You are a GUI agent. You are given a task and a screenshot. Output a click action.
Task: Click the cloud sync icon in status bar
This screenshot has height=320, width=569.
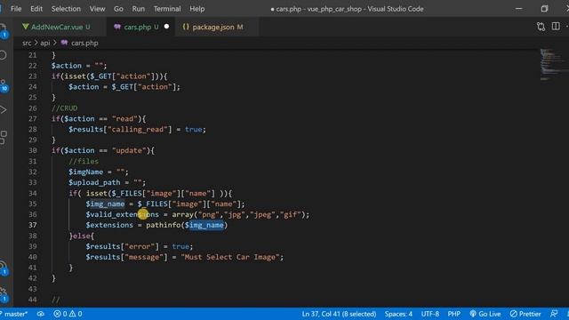[x=40, y=314]
